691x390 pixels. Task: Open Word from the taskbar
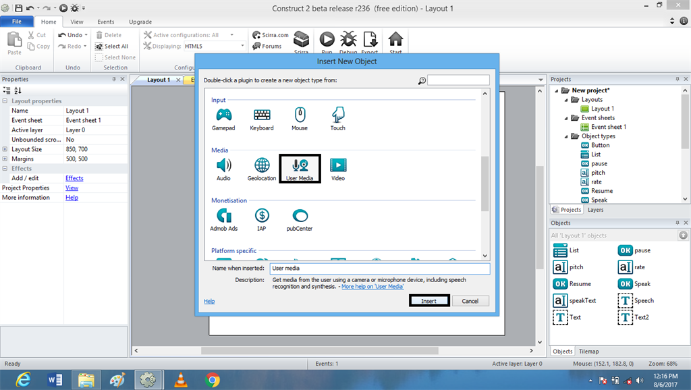coord(55,380)
